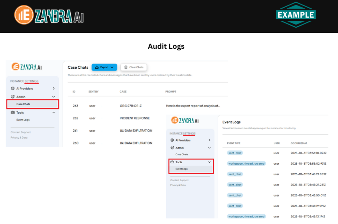Open the Export dropdown button

tap(104, 67)
